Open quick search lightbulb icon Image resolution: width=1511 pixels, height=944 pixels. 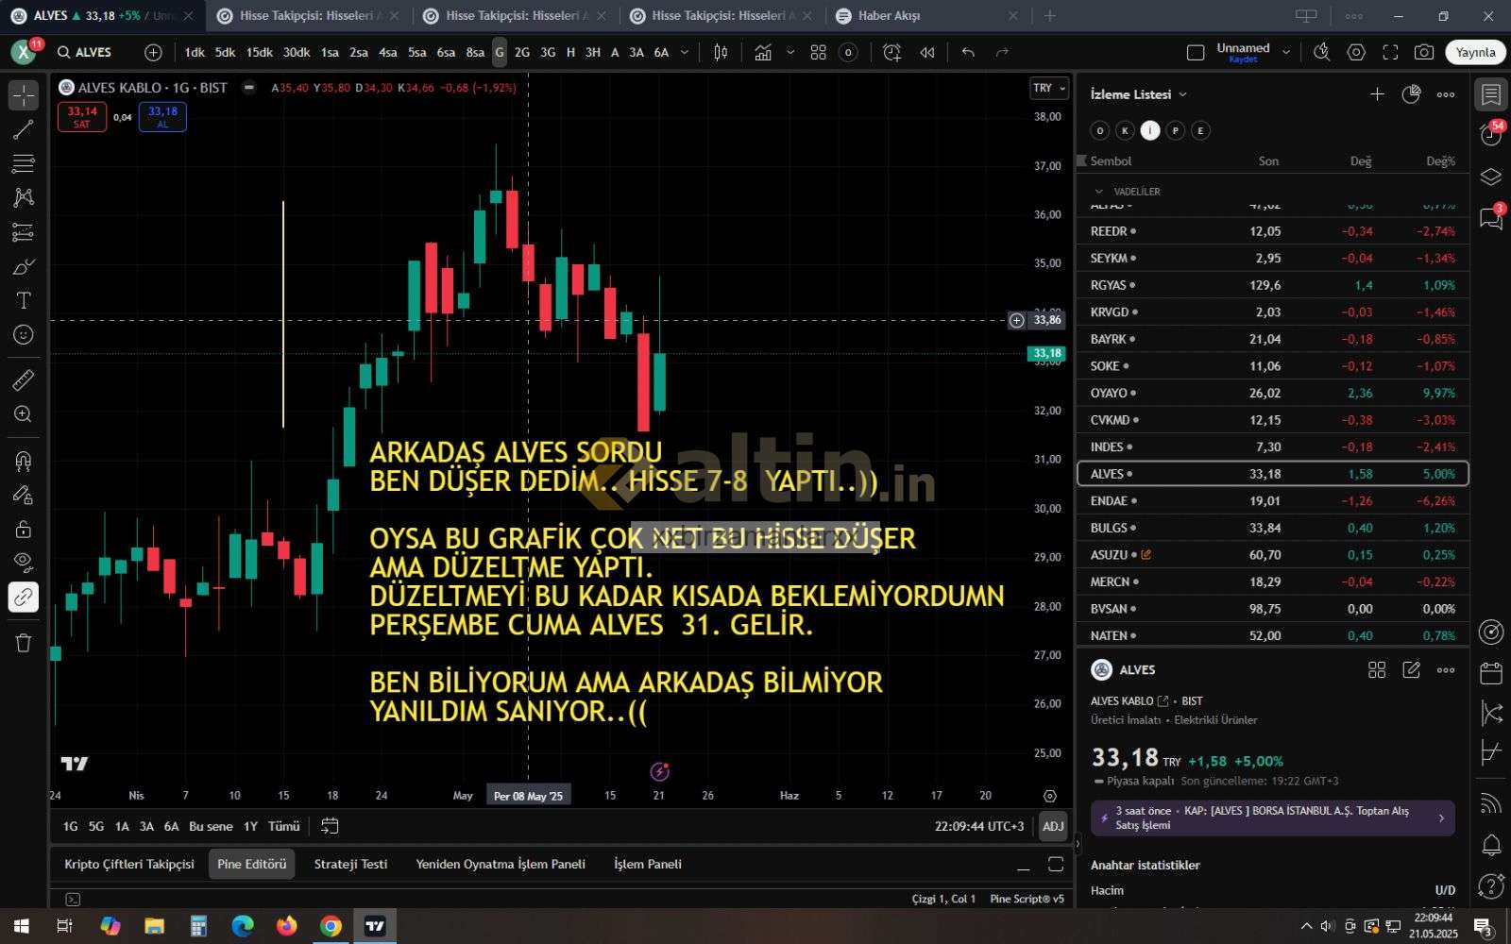tap(1322, 53)
